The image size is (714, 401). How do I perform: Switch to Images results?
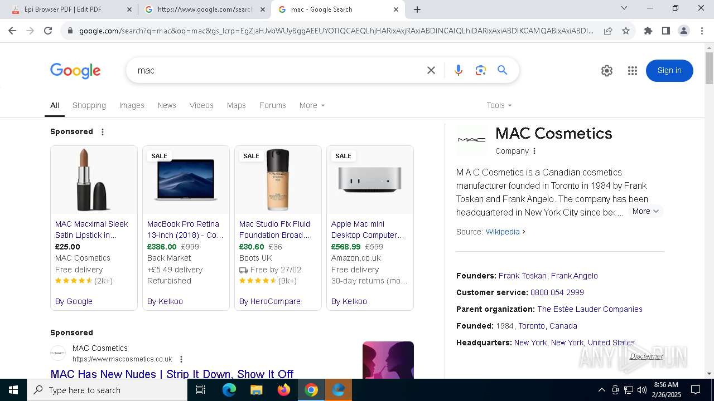132,105
